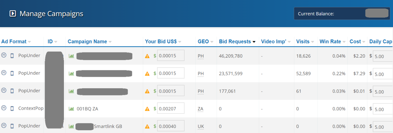
Task: Click the bid warning triangle in the 177,061 row
Action: 147,91
